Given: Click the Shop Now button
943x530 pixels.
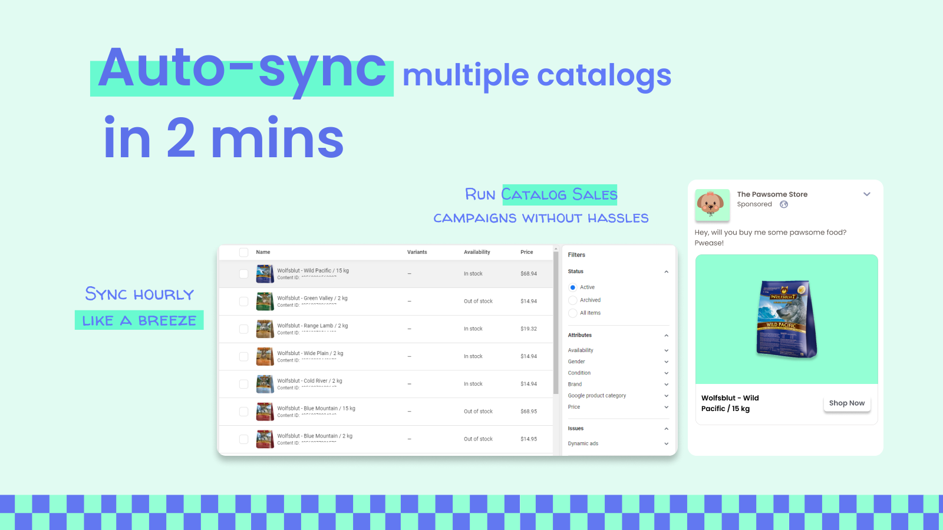Looking at the screenshot, I should (x=847, y=403).
